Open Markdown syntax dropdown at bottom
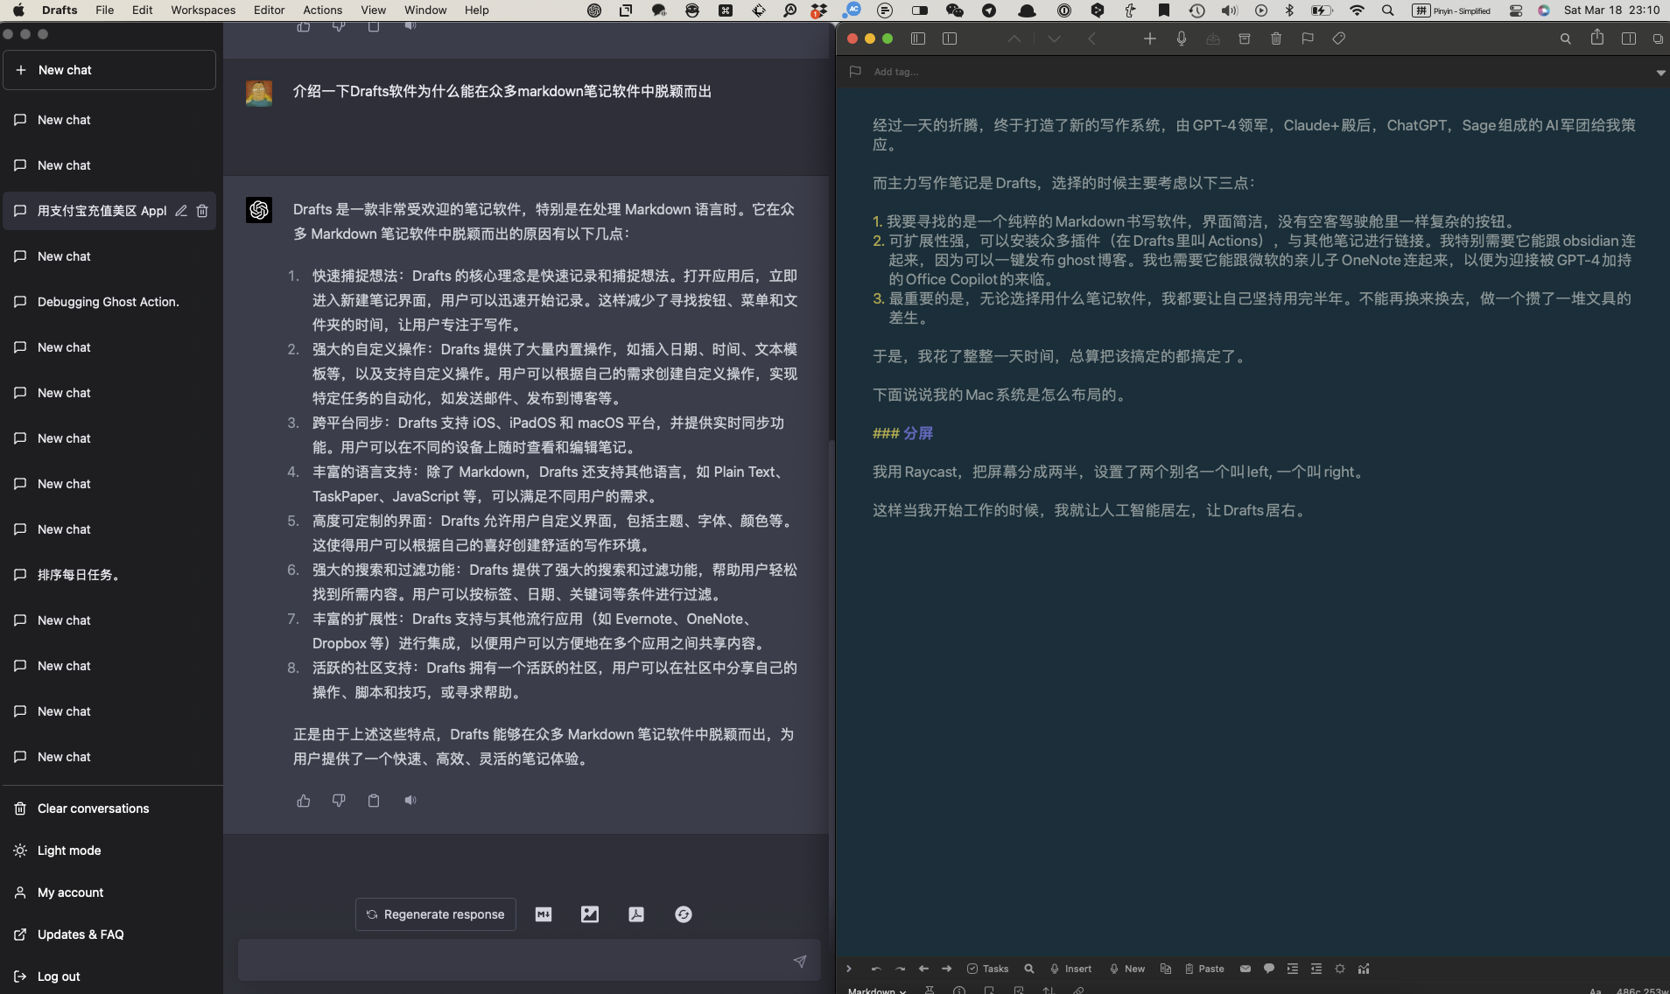 point(877,990)
